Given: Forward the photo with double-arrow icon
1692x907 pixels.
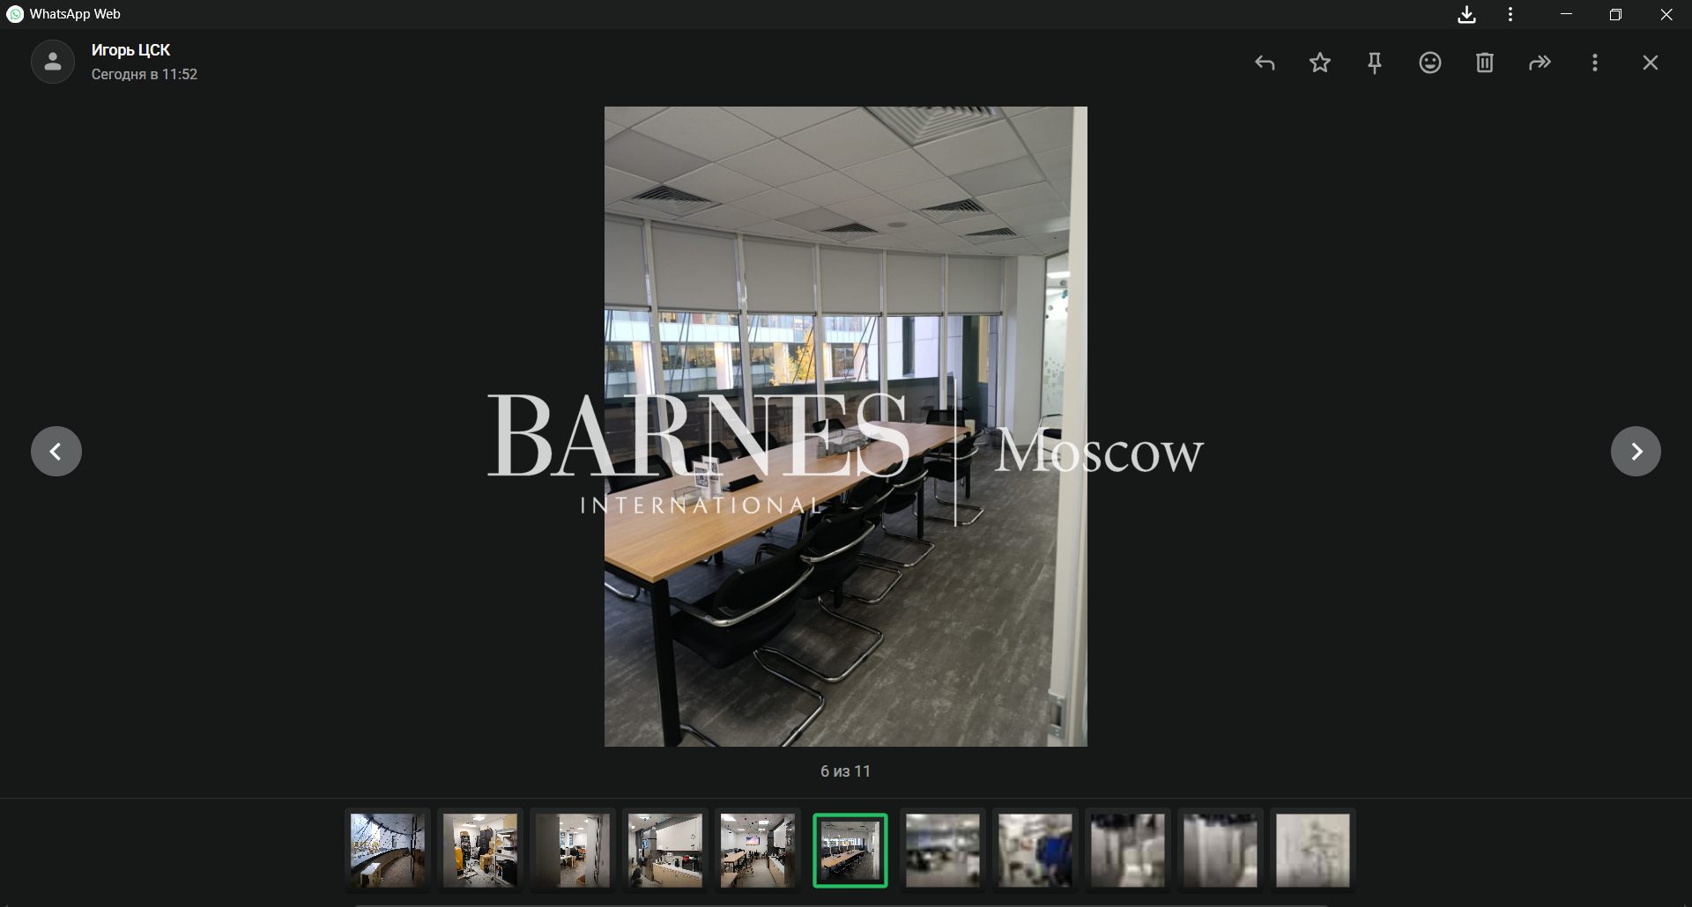Looking at the screenshot, I should 1540,63.
